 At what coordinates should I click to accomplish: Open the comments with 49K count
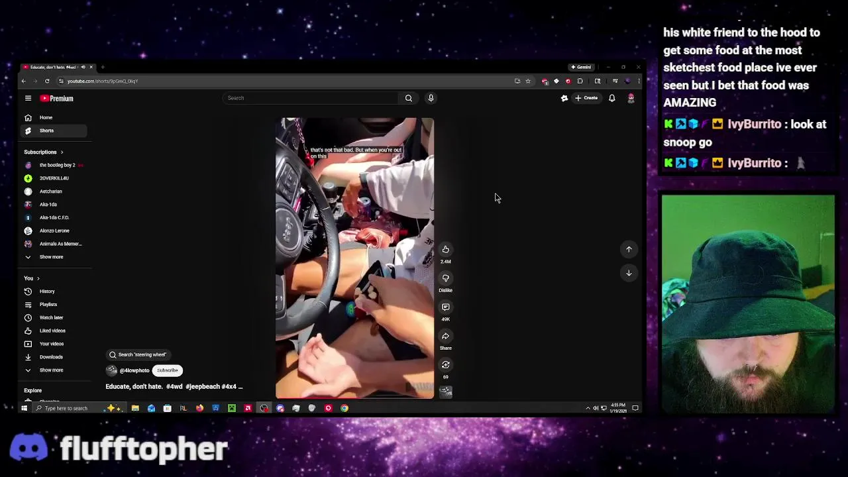445,307
